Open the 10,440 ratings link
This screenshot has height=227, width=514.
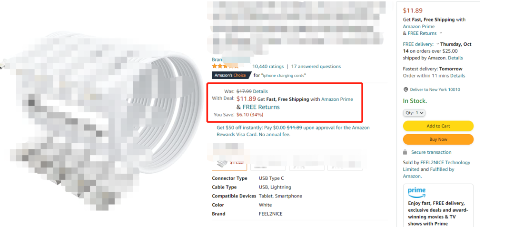[x=268, y=67]
